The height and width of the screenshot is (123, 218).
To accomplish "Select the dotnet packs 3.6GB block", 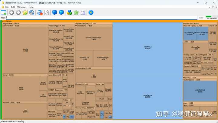I will pyautogui.click(x=21, y=88).
